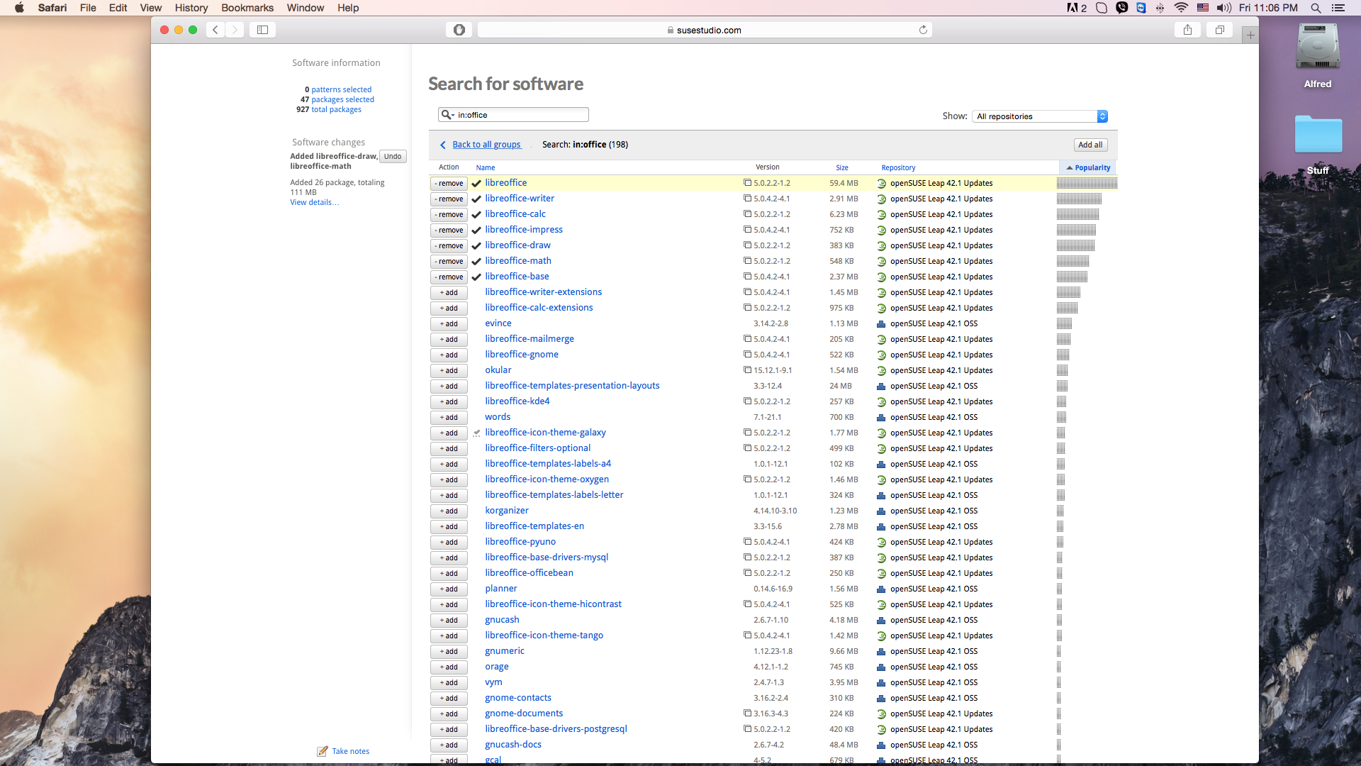Add the gnumeric package
This screenshot has width=1361, height=766.
449,651
